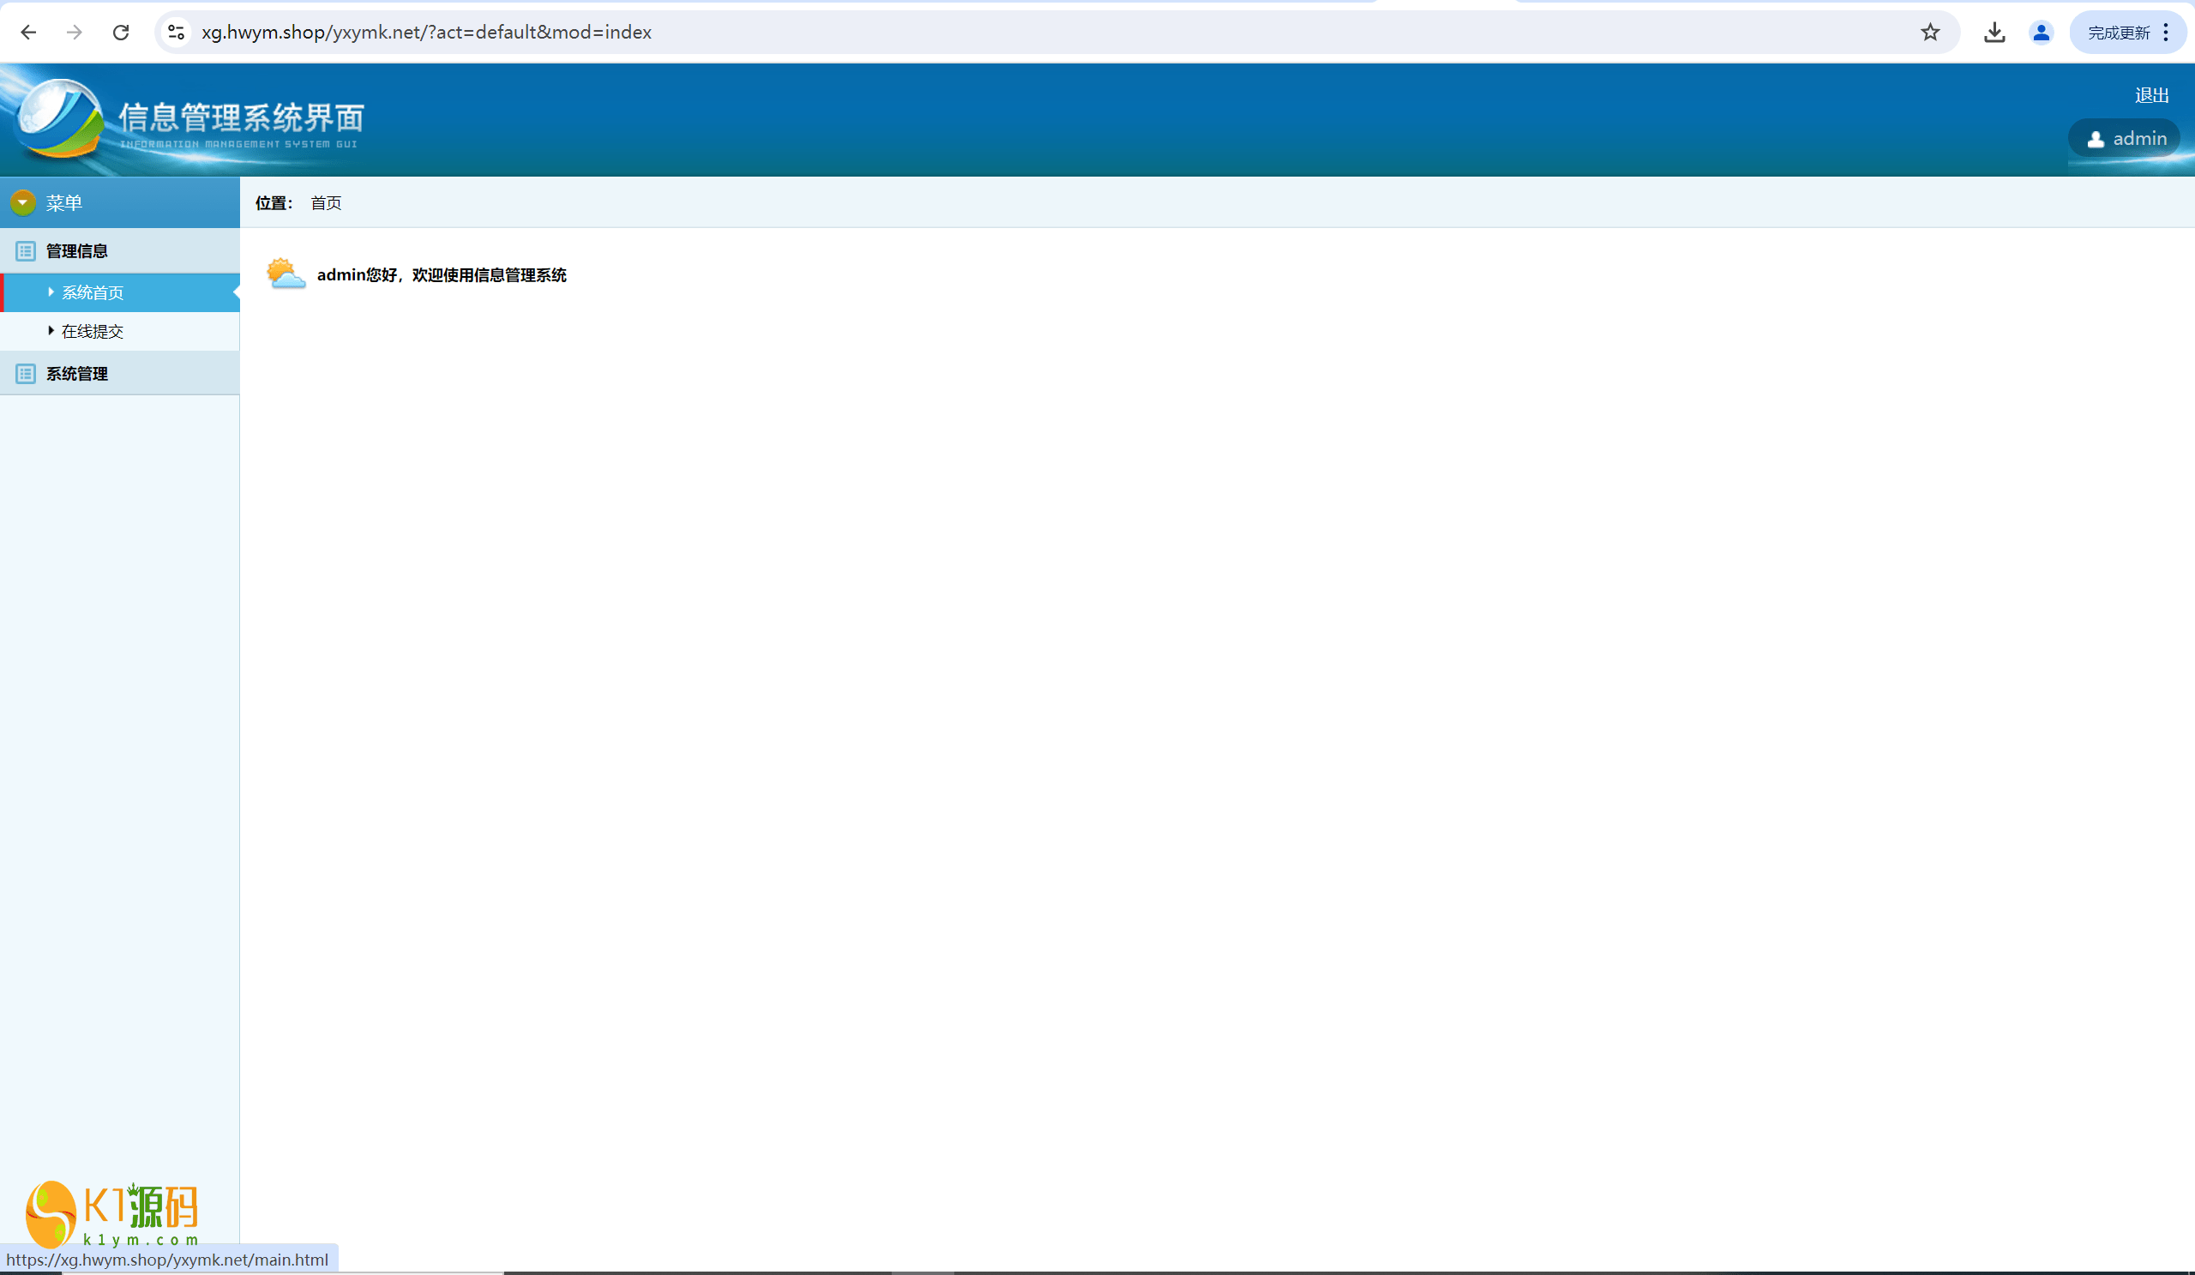The width and height of the screenshot is (2195, 1275).
Task: Collapse the 菜单 round arrow icon
Action: click(22, 203)
